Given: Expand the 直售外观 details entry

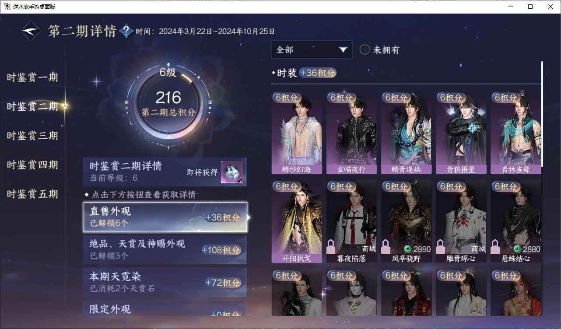Looking at the screenshot, I should point(165,217).
